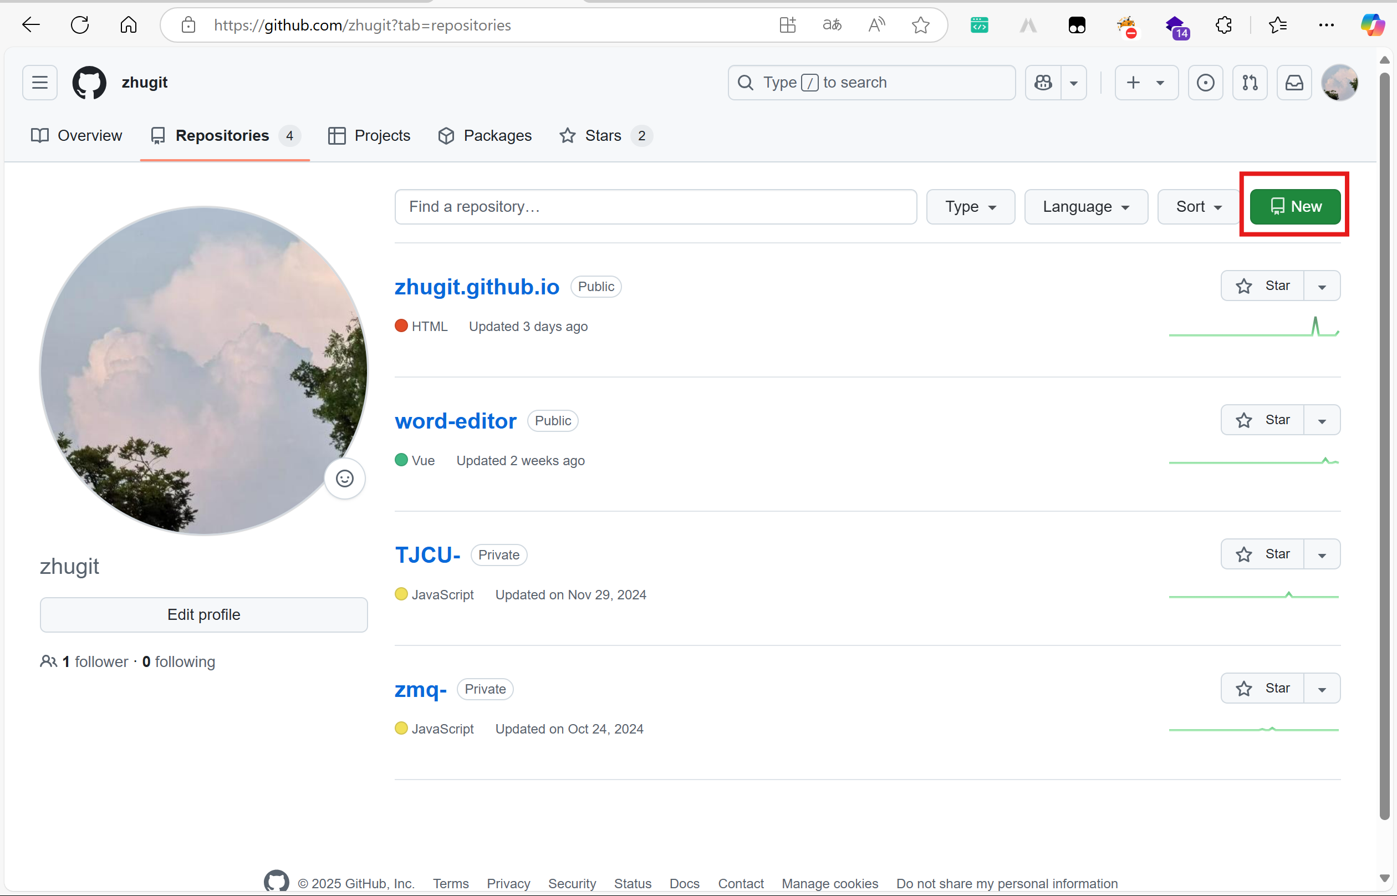Screen dimensions: 1397x896
Task: Switch to the Overview tab
Action: tap(76, 135)
